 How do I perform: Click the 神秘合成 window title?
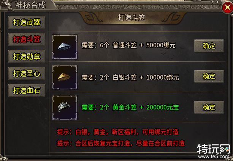(30, 5)
